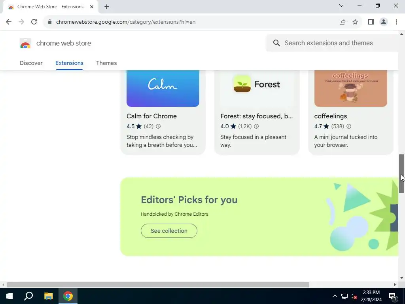
Task: Click the vertical scrollbar thumb
Action: (x=402, y=174)
